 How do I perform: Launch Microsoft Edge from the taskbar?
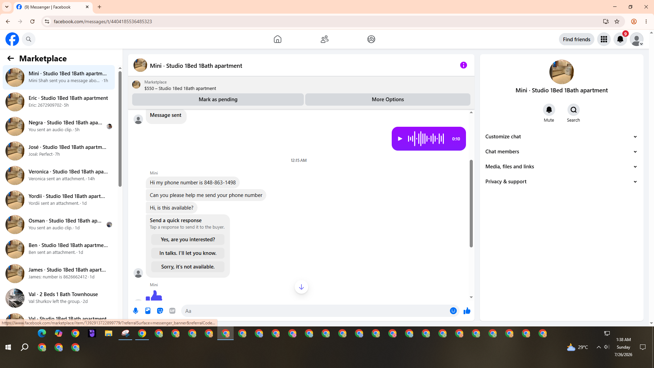pyautogui.click(x=42, y=333)
